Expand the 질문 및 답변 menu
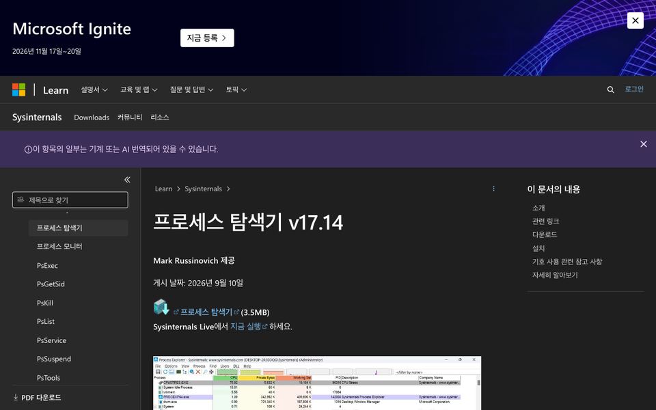Image resolution: width=656 pixels, height=410 pixels. 191,90
